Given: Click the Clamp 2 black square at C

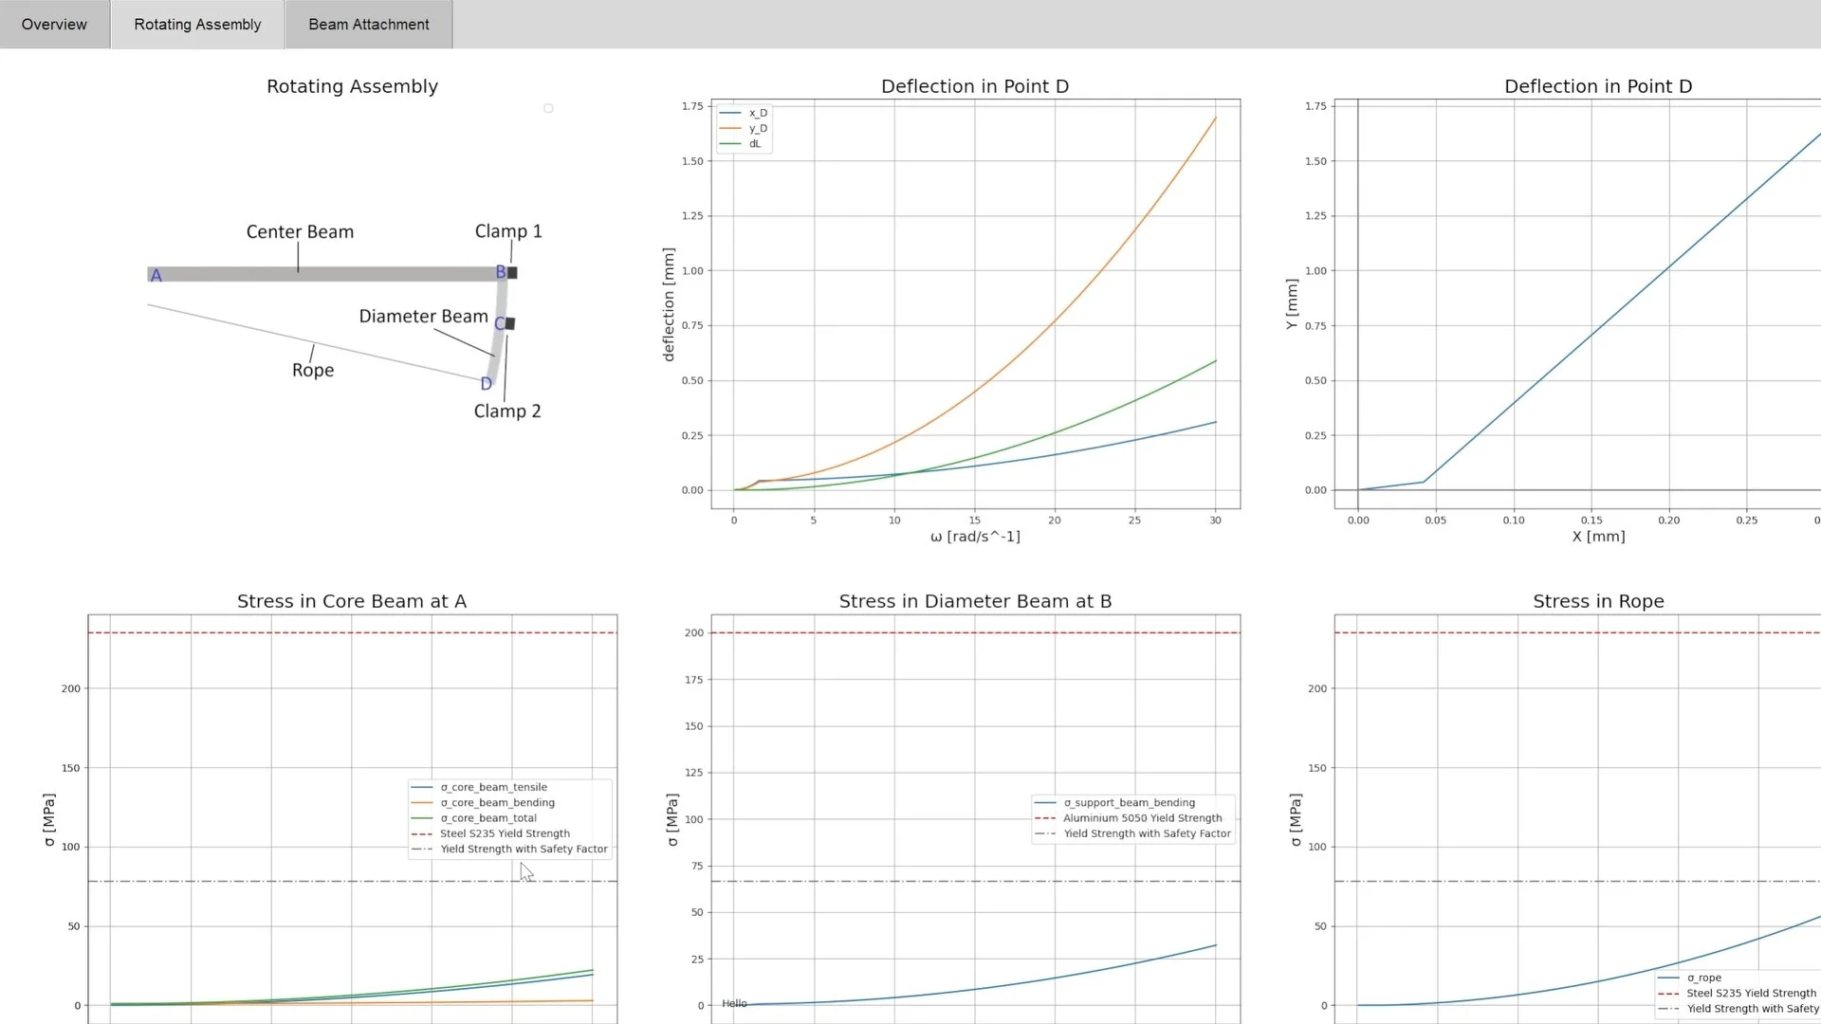Looking at the screenshot, I should tap(510, 323).
